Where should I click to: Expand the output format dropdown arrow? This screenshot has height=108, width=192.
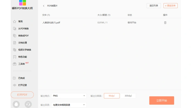pos(84,96)
